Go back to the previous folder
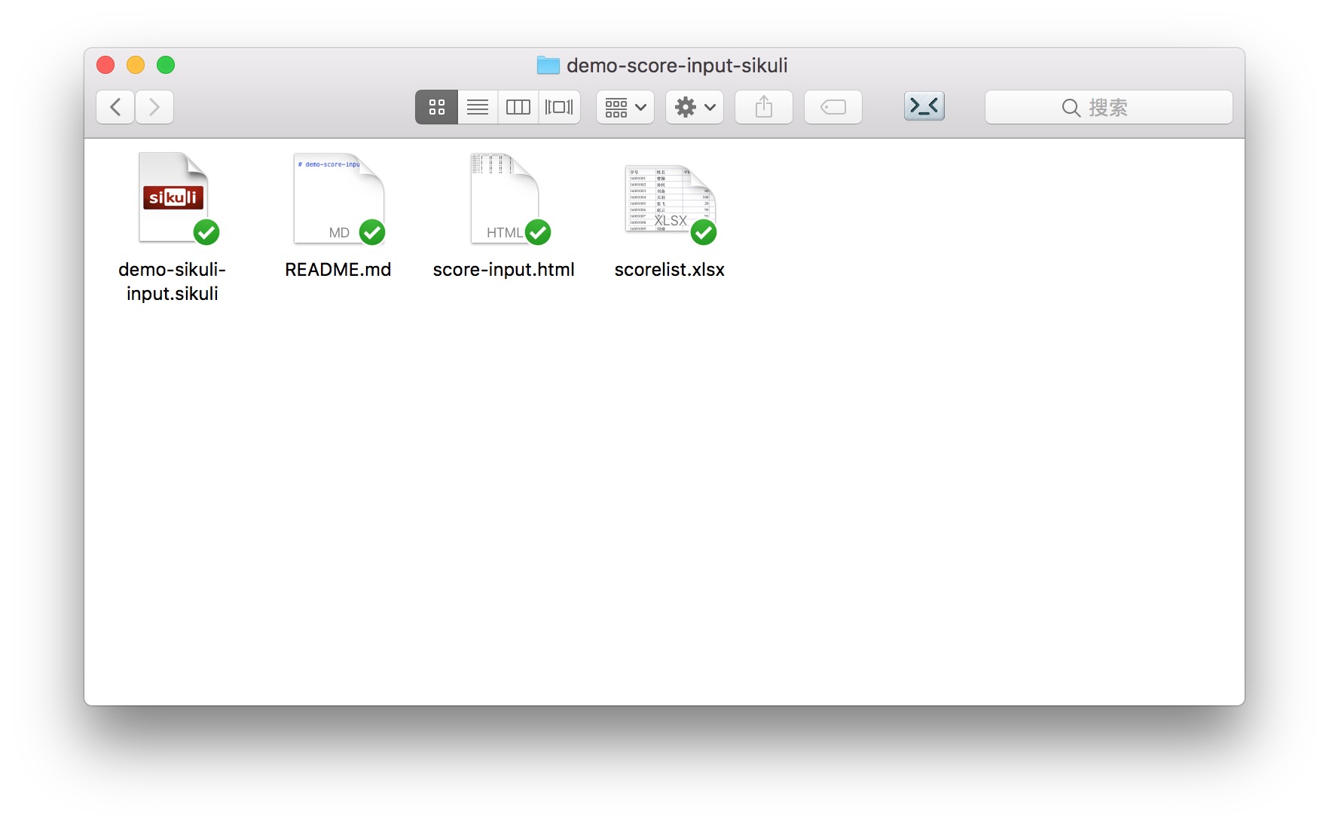 (115, 107)
